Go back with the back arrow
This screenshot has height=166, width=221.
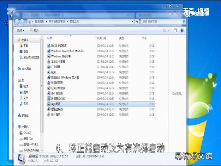17,22
